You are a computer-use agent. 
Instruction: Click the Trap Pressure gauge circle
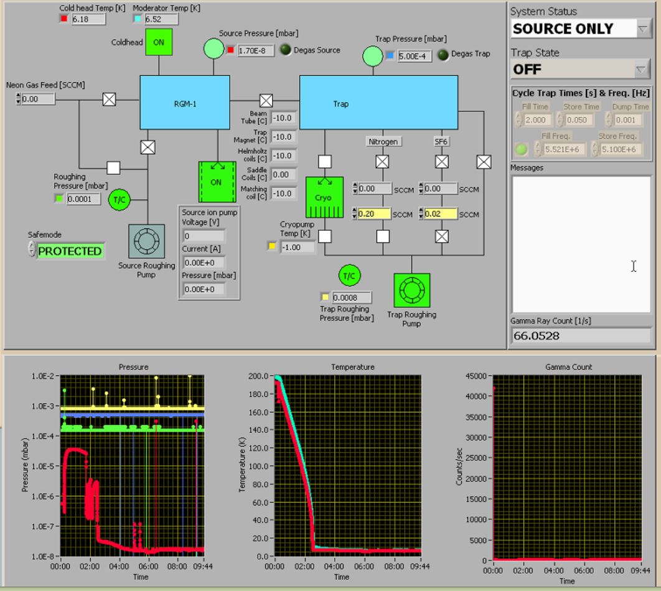373,55
